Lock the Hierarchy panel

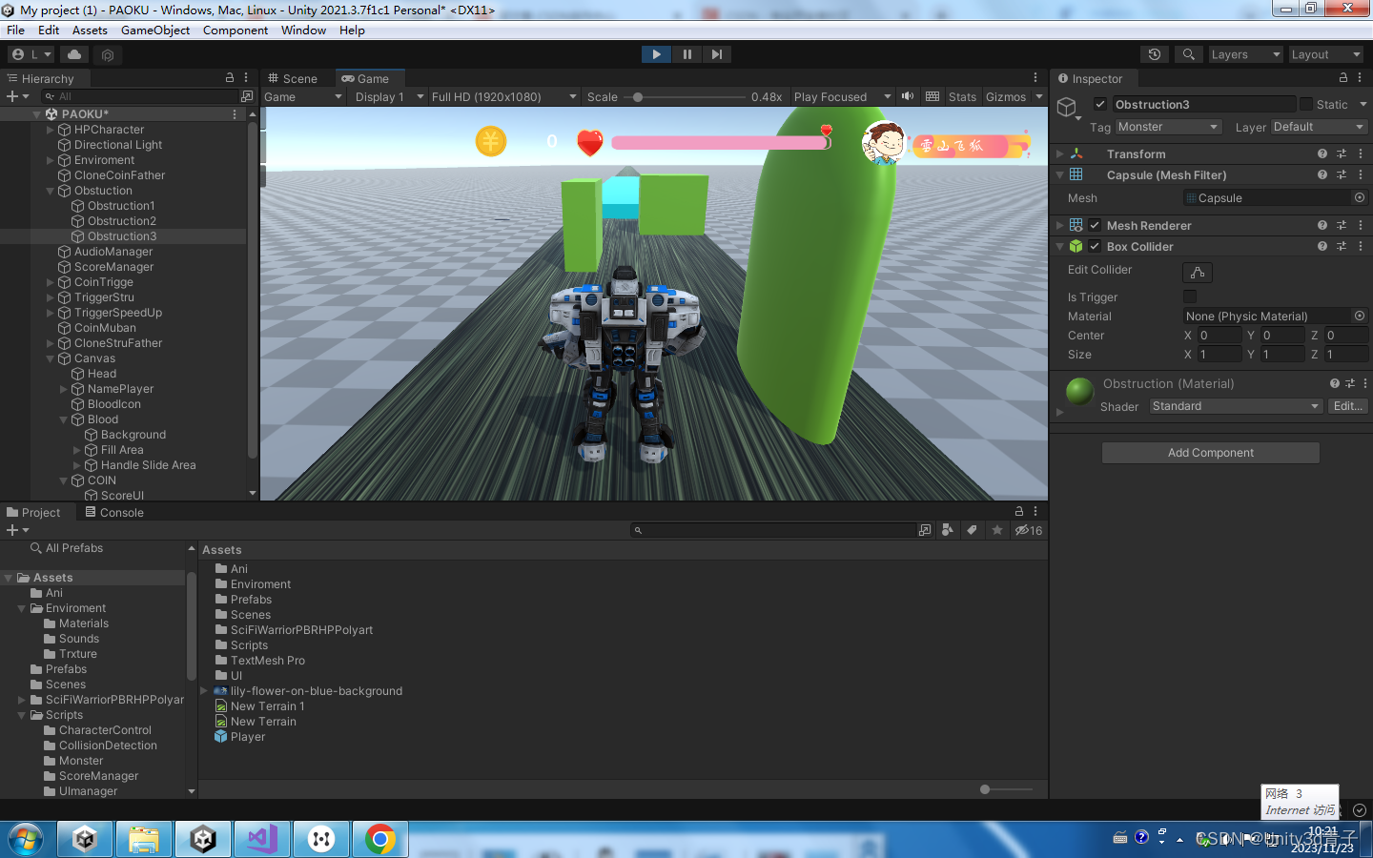230,78
